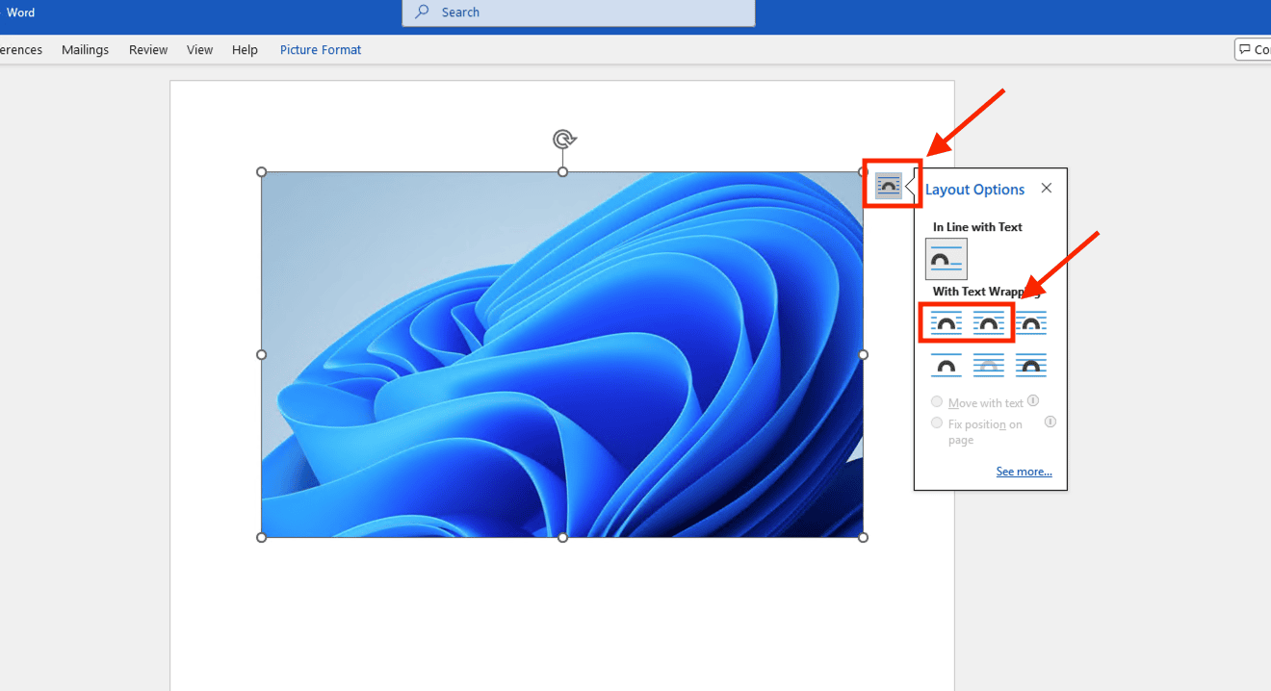Click info icon next to Move with text
The height and width of the screenshot is (691, 1271).
(1033, 401)
